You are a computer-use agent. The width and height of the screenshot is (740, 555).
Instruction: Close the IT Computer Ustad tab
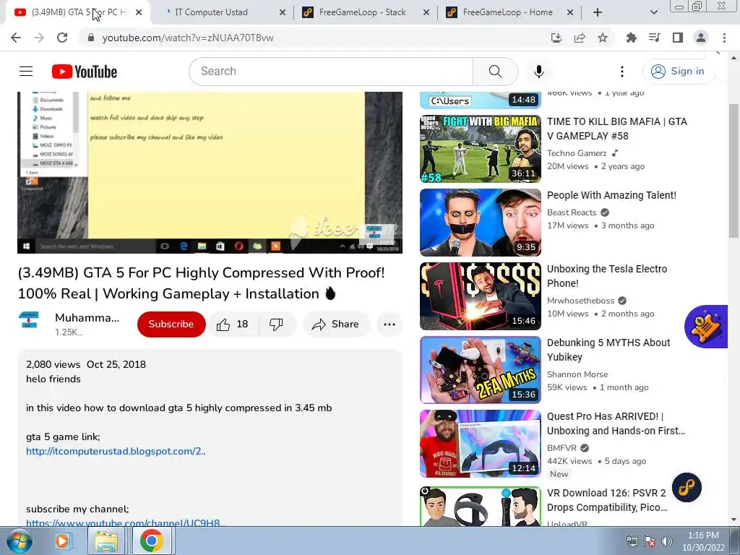click(283, 12)
